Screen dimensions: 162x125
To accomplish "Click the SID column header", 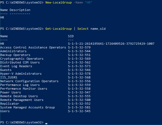I will tap(71, 36).
